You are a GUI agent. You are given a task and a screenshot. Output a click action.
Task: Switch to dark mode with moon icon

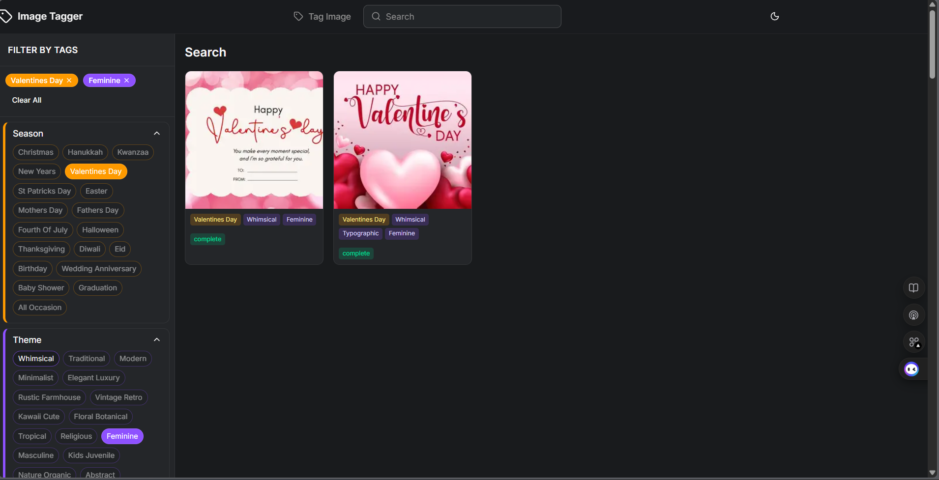pyautogui.click(x=775, y=16)
